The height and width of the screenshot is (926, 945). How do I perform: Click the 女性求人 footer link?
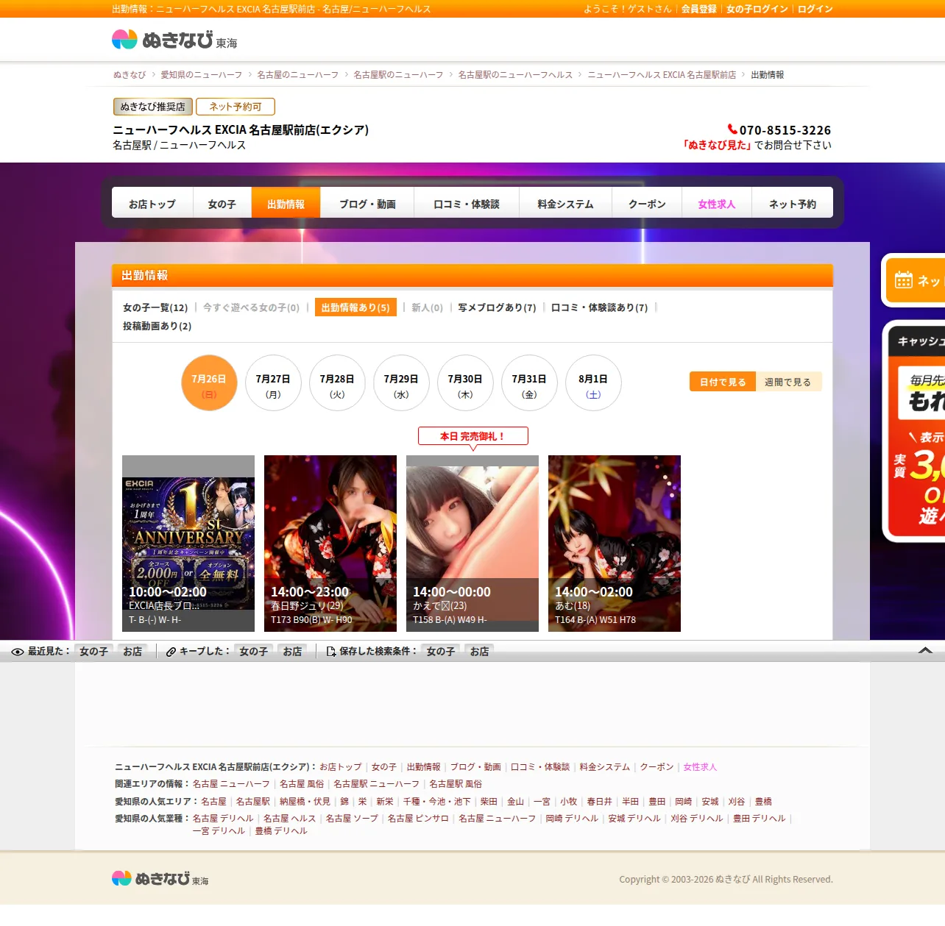click(700, 767)
